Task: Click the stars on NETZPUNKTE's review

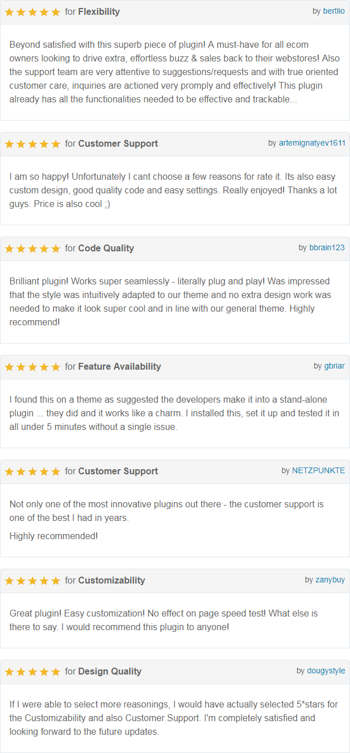Action: click(32, 471)
